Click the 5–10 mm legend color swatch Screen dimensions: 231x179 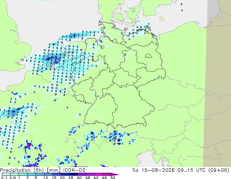point(40,174)
